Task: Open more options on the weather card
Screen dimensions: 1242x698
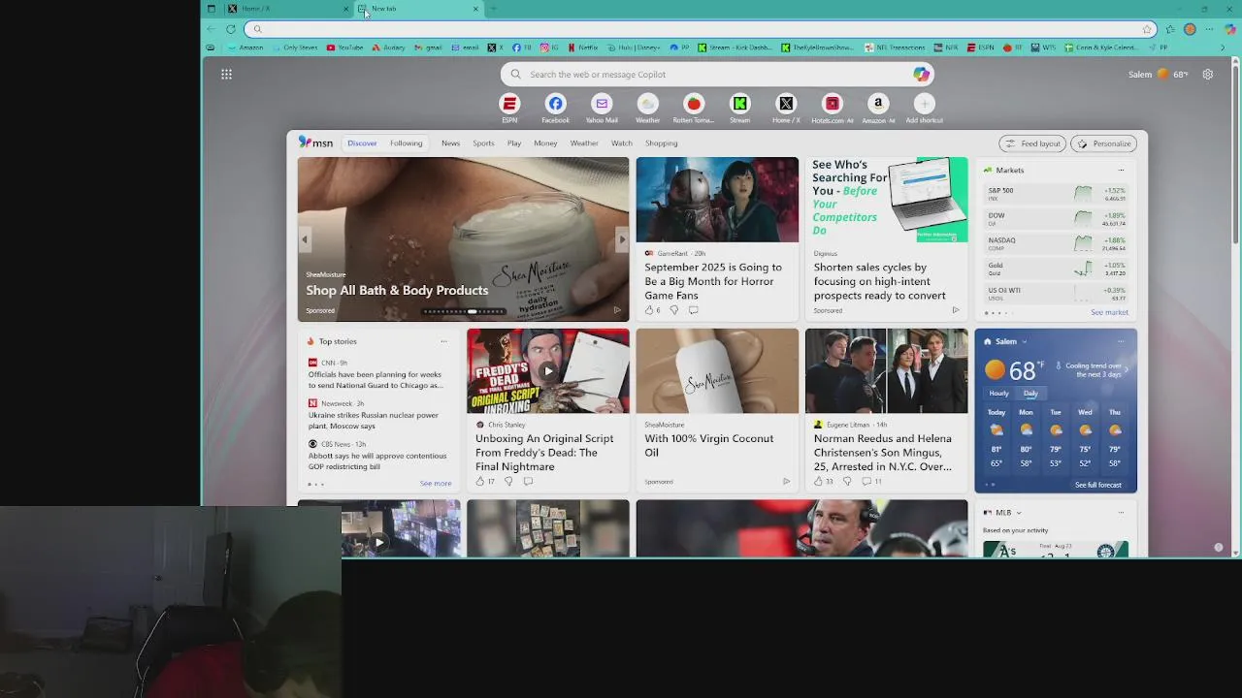Action: tap(1121, 341)
